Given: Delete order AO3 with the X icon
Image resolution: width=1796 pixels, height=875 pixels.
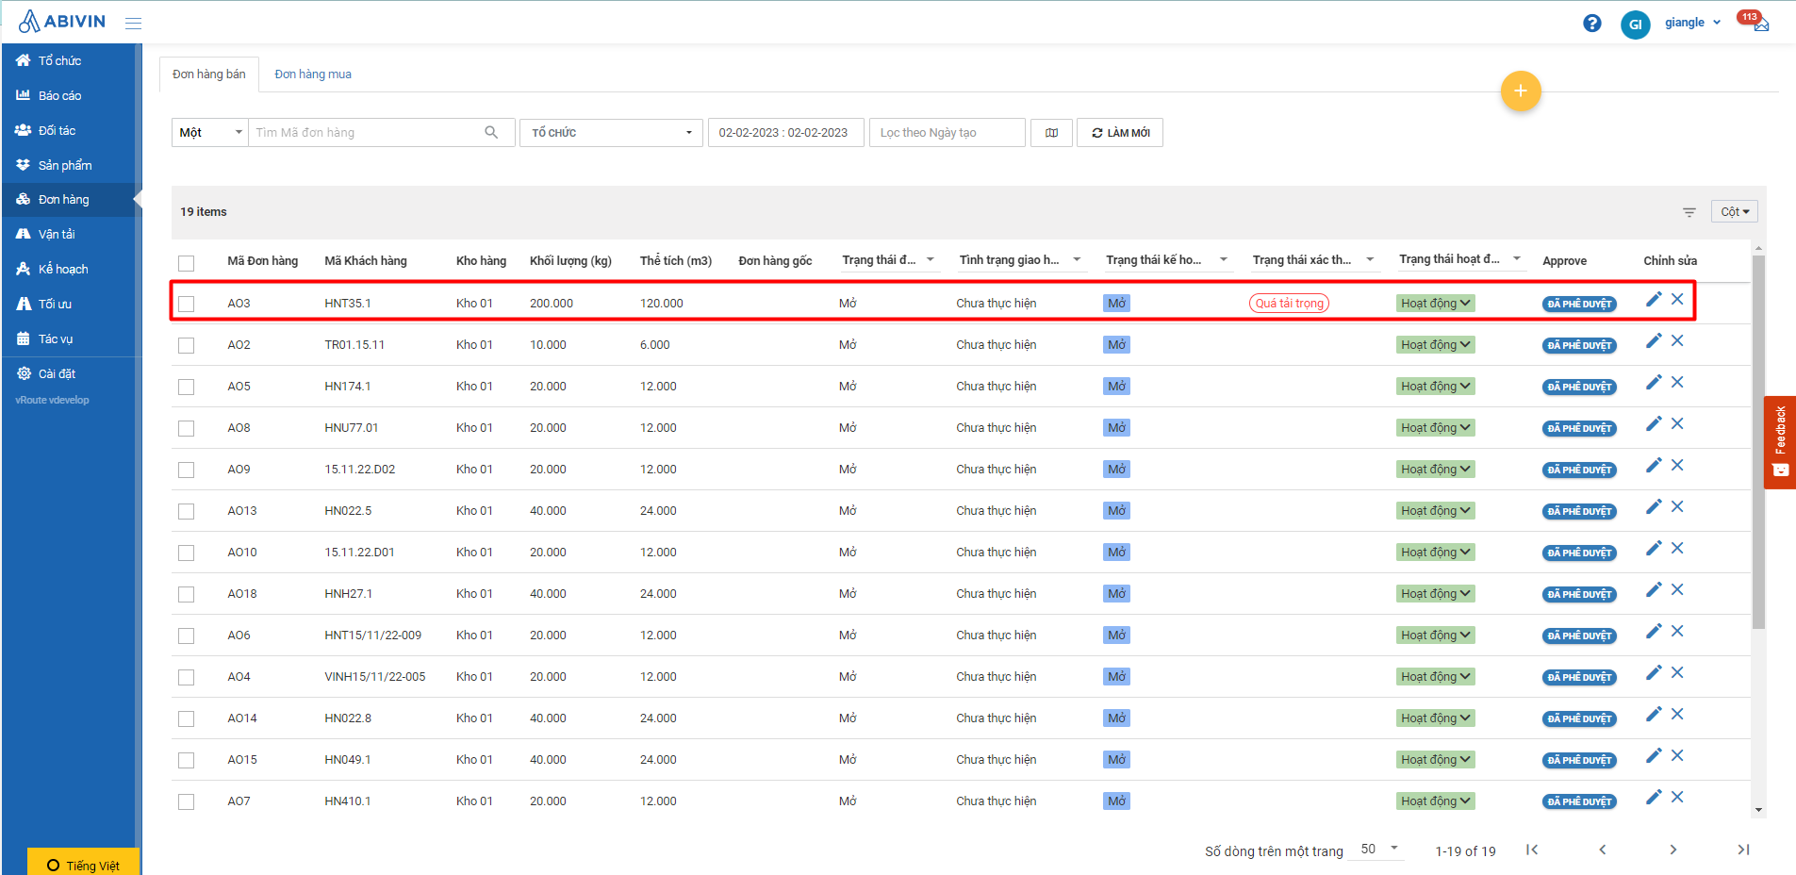Looking at the screenshot, I should click(1677, 299).
